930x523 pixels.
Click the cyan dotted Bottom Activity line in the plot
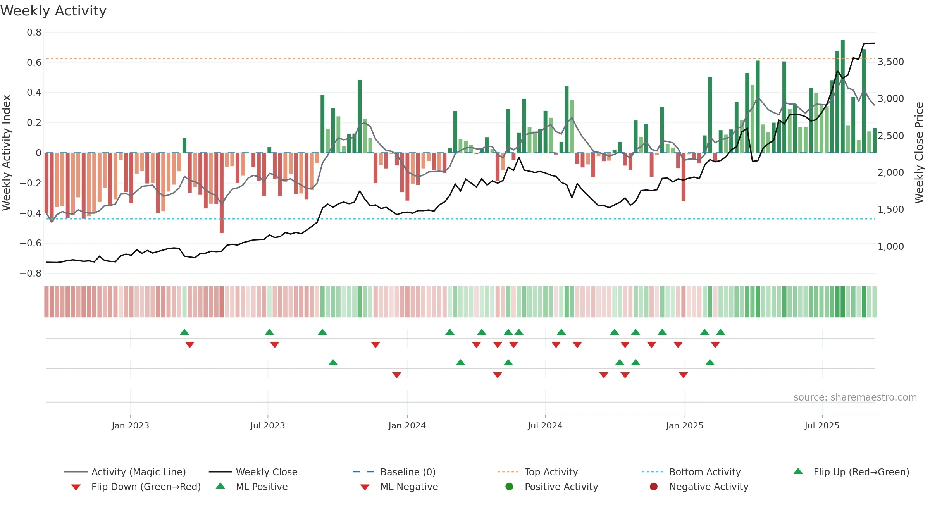460,219
